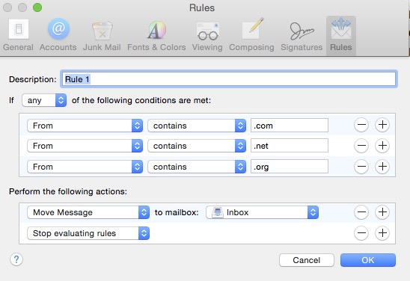Add a condition after the .org row
Image resolution: width=410 pixels, height=281 pixels.
click(x=382, y=167)
